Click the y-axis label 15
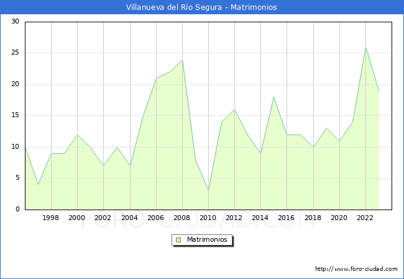This screenshot has height=279, width=404. pyautogui.click(x=15, y=115)
